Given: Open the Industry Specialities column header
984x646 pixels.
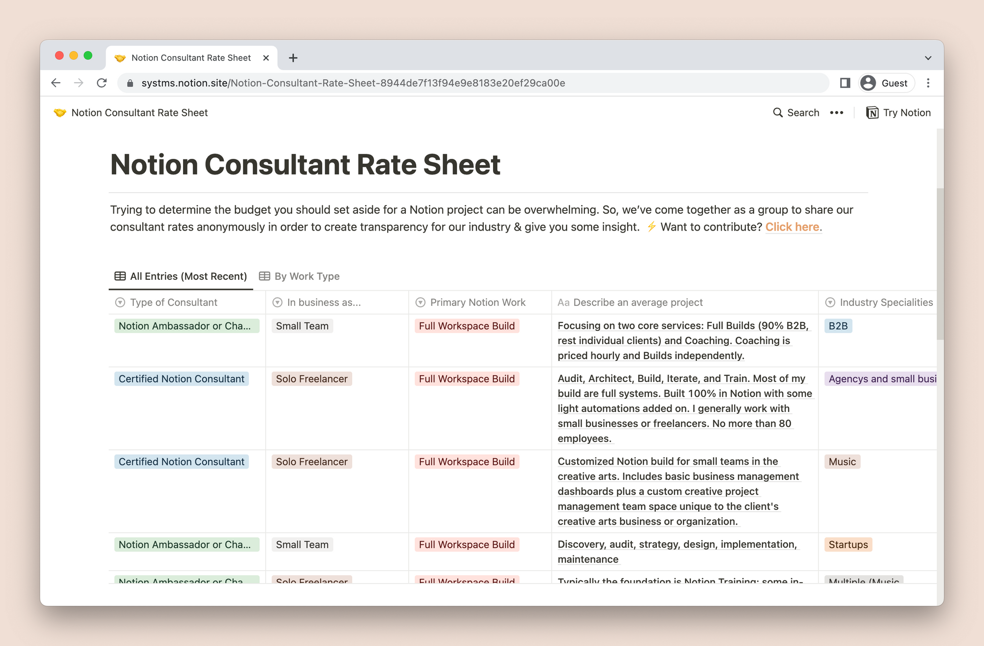Looking at the screenshot, I should pos(886,302).
